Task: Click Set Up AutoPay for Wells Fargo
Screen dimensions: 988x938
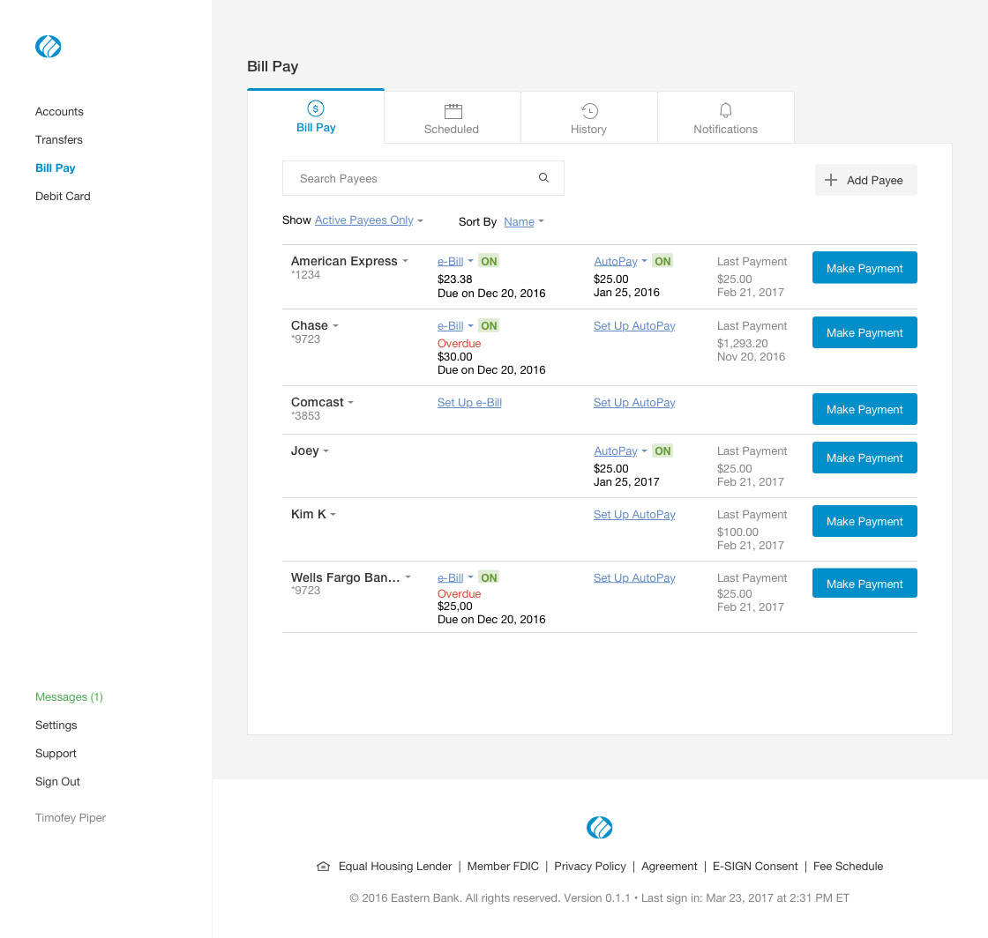Action: coord(634,578)
